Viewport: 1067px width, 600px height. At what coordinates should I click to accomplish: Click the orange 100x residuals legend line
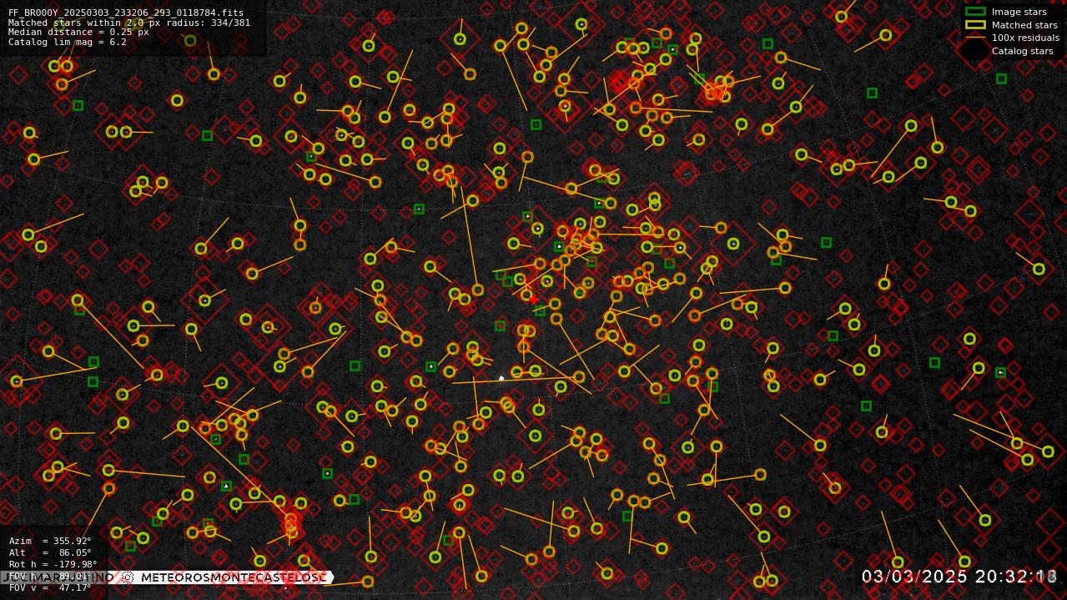975,38
